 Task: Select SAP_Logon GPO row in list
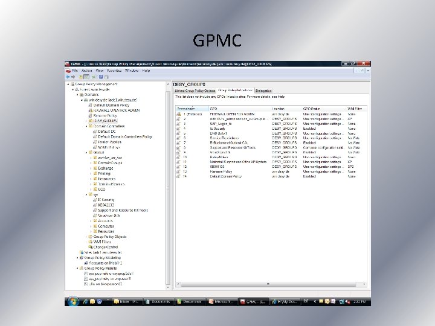(x=271, y=124)
